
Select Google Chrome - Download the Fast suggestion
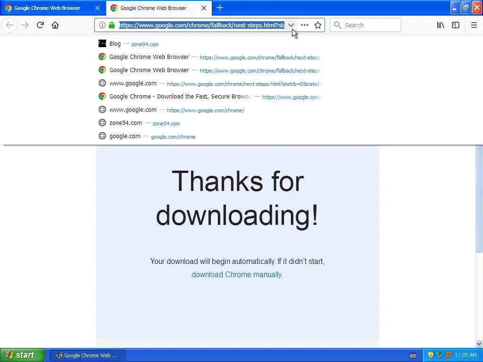(x=209, y=97)
